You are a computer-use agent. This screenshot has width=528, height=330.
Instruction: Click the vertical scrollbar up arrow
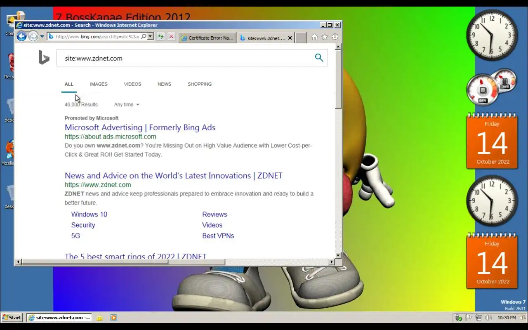tap(338, 47)
